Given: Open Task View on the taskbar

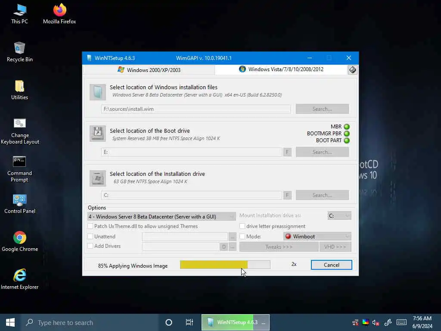Looking at the screenshot, I should [189, 322].
